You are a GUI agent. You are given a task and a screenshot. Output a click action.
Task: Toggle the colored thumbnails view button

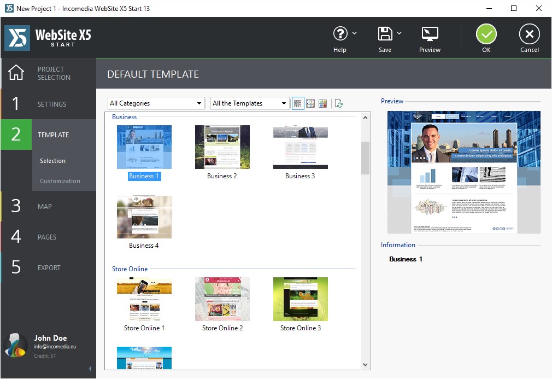(x=323, y=103)
